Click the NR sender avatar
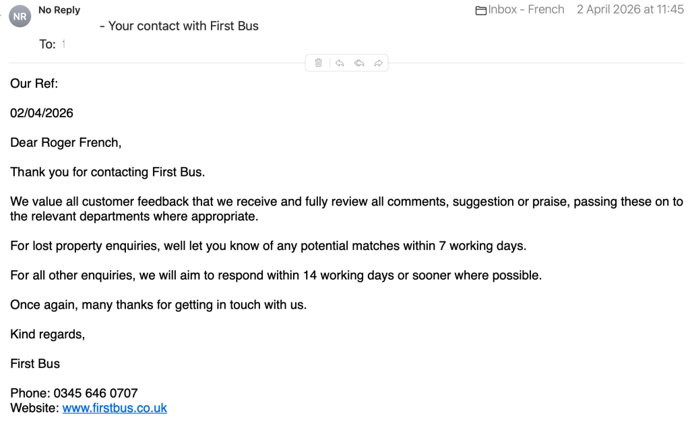Screen dimensions: 690x422 pyautogui.click(x=20, y=16)
